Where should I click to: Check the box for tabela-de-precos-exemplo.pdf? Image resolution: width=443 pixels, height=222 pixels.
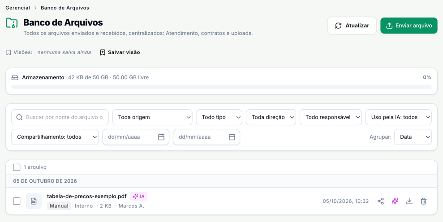point(17,201)
